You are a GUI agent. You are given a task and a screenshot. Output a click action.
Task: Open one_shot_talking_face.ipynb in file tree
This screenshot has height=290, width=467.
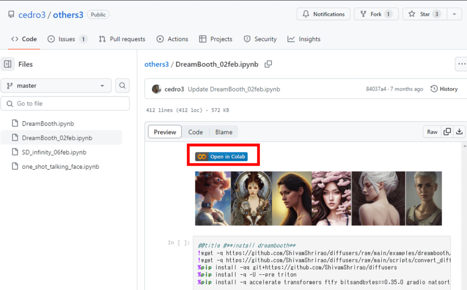click(62, 166)
